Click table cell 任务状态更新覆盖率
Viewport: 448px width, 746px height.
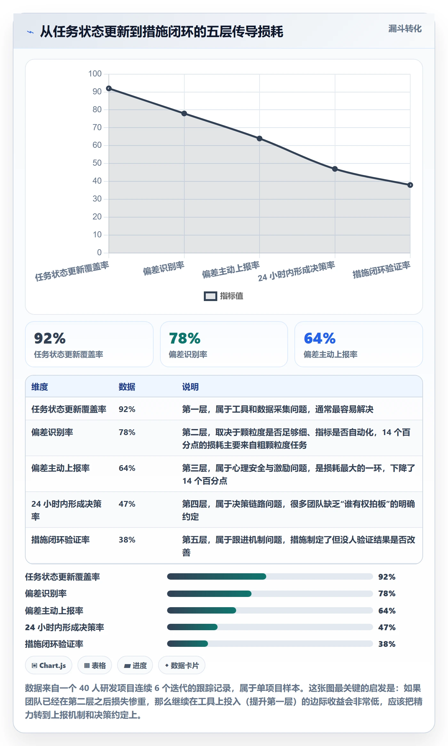pos(69,409)
